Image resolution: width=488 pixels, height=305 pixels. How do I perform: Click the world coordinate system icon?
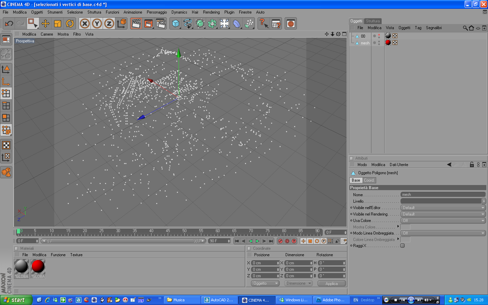[121, 24]
